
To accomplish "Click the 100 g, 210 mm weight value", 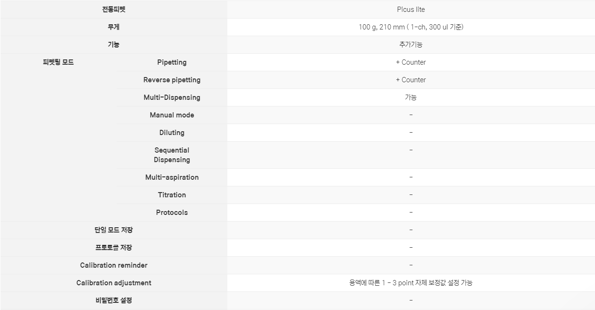I will point(411,27).
